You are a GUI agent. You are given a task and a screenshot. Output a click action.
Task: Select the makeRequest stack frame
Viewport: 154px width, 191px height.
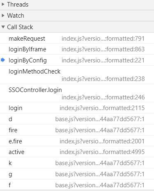coord(77,38)
